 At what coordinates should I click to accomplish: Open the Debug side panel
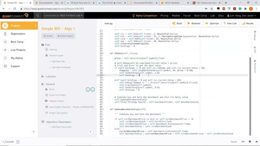pyautogui.click(x=255, y=35)
